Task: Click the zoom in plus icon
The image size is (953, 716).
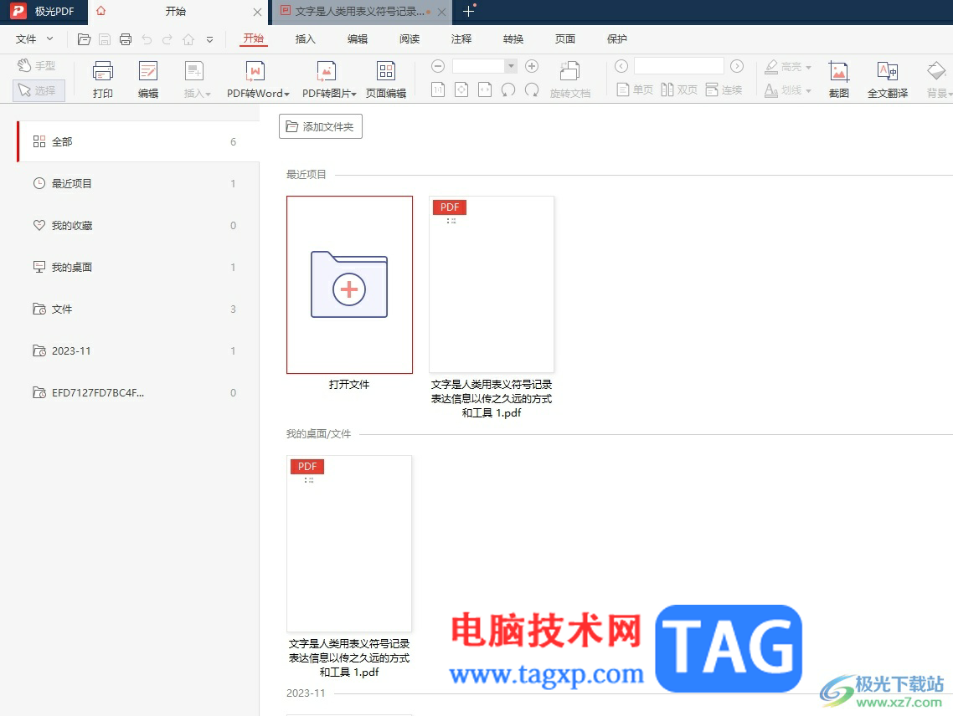Action: point(532,65)
